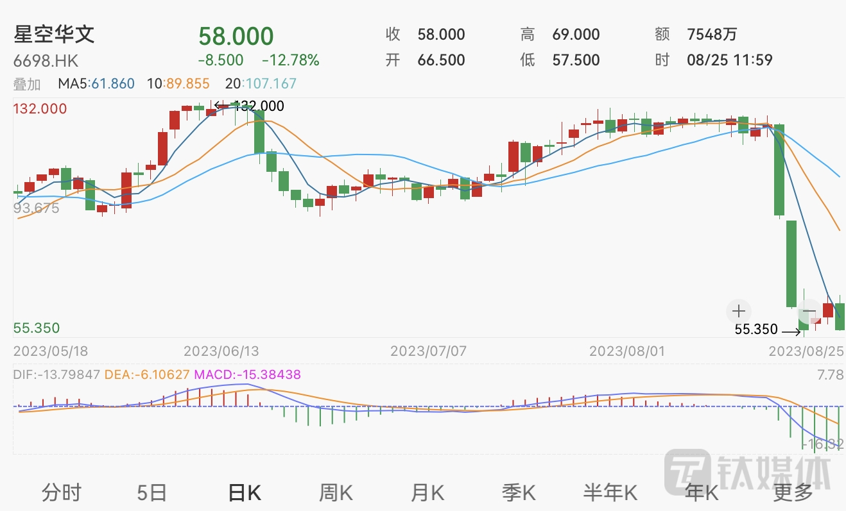Click the ticker code 6698.HK
This screenshot has width=846, height=511.
tap(46, 61)
